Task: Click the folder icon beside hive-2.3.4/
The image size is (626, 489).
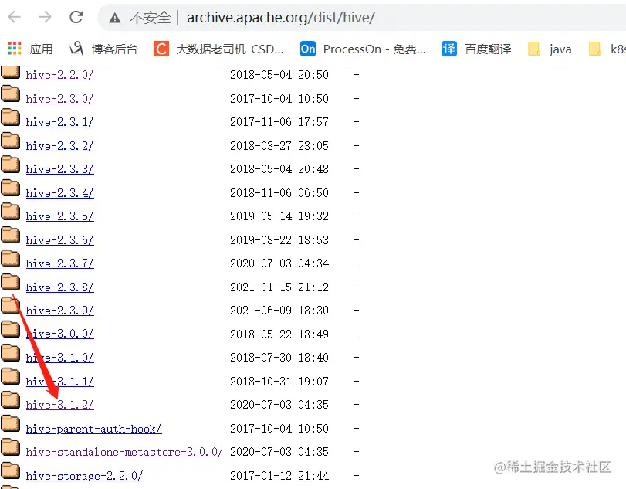Action: pyautogui.click(x=10, y=188)
